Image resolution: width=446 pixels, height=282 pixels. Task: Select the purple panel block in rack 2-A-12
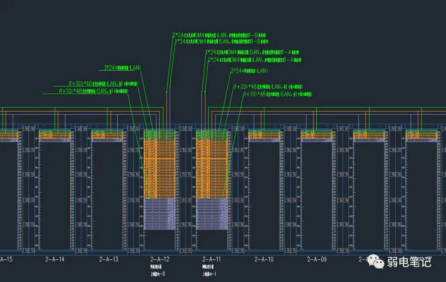[159, 214]
